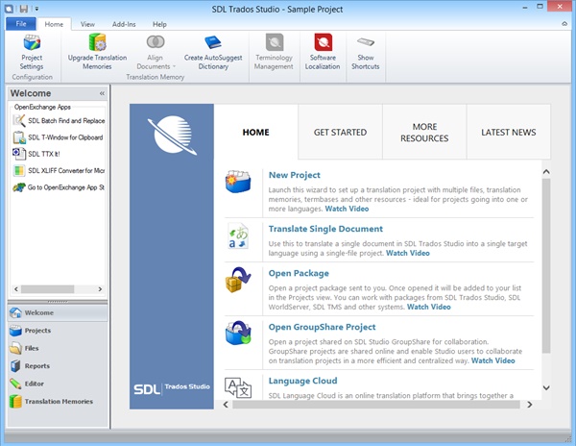Switch to the Add-Ins ribbon tab
Image resolution: width=576 pixels, height=446 pixels.
[124, 23]
